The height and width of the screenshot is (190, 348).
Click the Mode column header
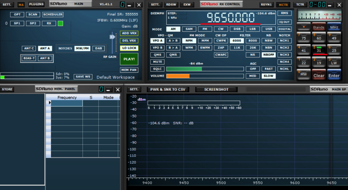pos(108,97)
